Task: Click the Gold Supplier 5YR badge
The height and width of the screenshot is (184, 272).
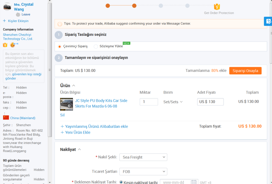Action: [14, 45]
